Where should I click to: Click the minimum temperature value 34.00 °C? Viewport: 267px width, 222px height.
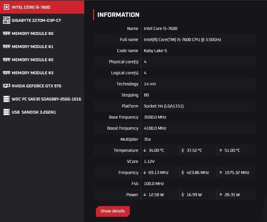(x=156, y=151)
